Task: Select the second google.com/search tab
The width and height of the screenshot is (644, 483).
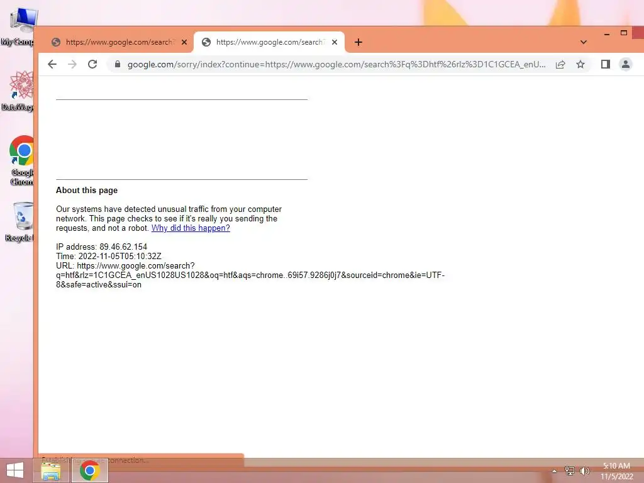Action: point(269,42)
